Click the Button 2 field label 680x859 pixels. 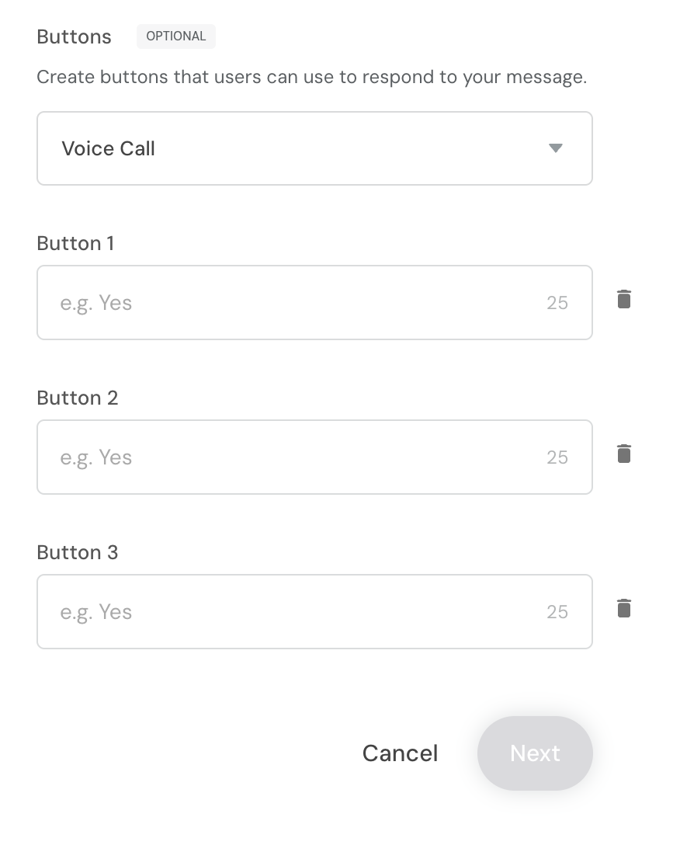click(77, 398)
